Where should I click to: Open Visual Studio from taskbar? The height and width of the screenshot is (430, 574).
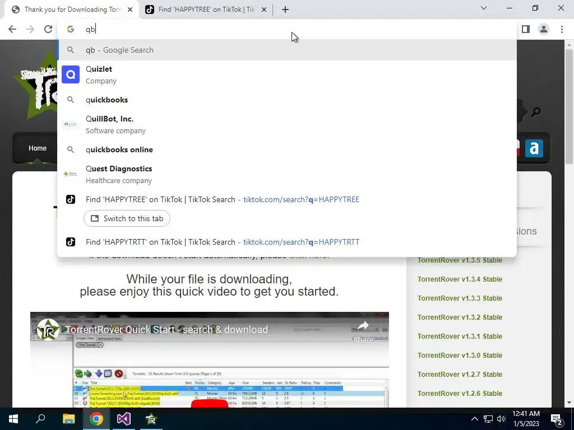pos(124,419)
